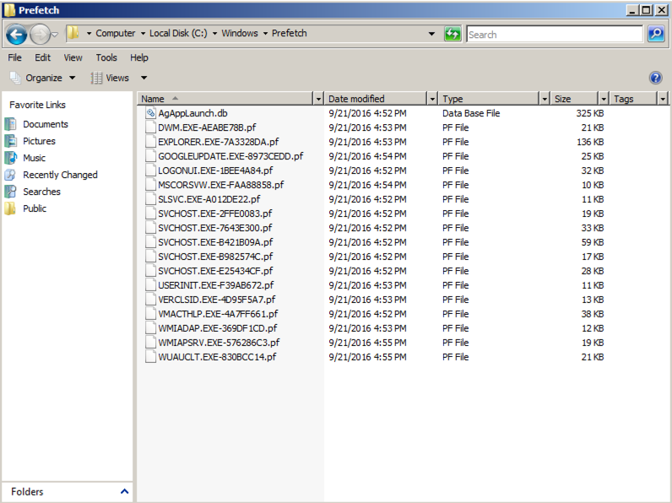Select the DWM.EXE-AEABE78B.pf file icon
This screenshot has width=672, height=503.
coord(150,127)
